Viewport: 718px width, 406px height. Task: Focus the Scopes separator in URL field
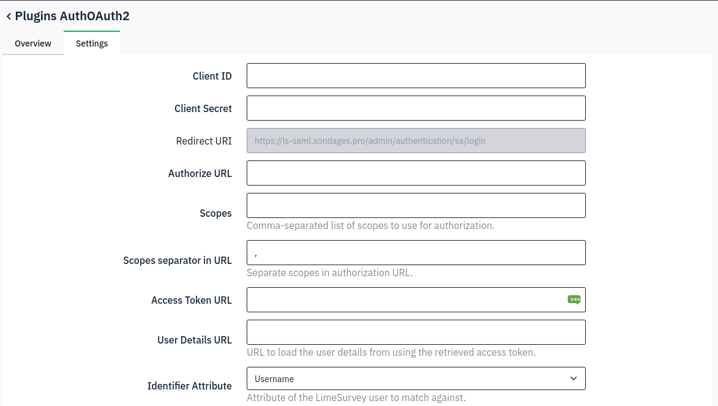[416, 252]
